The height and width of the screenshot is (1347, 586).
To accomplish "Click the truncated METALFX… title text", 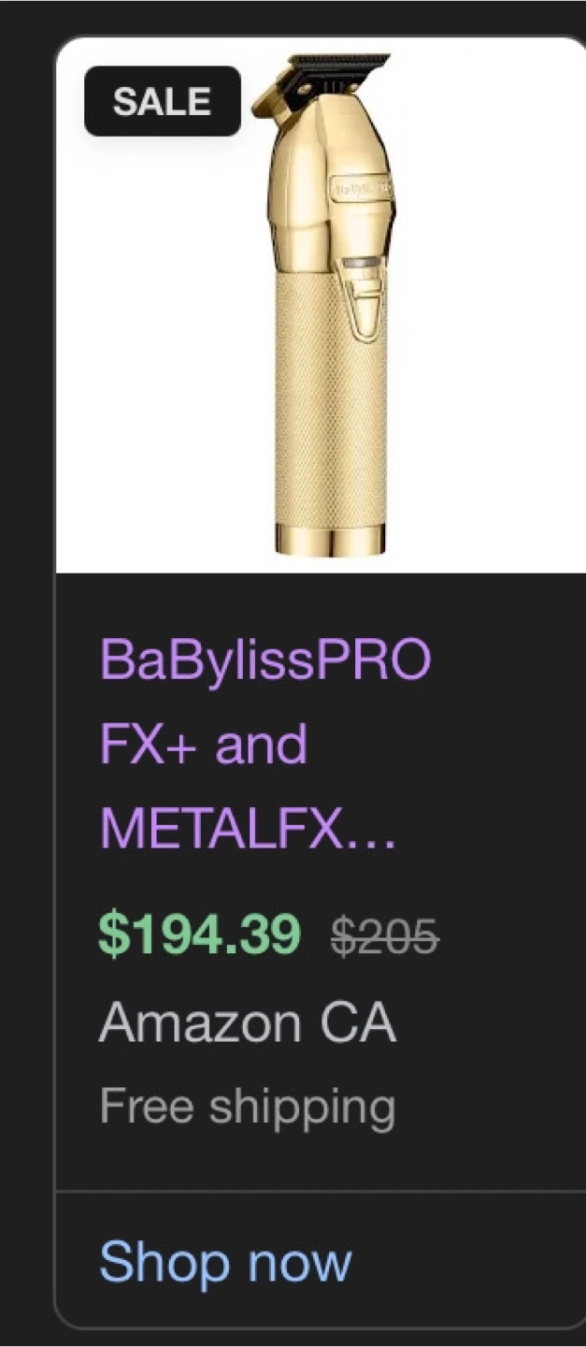I will (249, 827).
